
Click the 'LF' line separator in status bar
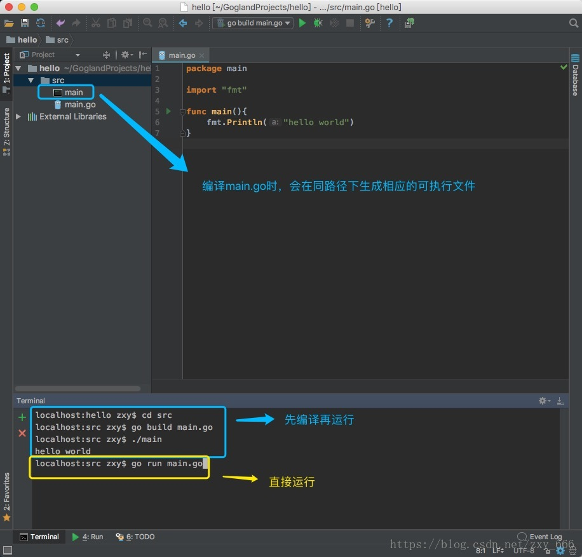(497, 551)
